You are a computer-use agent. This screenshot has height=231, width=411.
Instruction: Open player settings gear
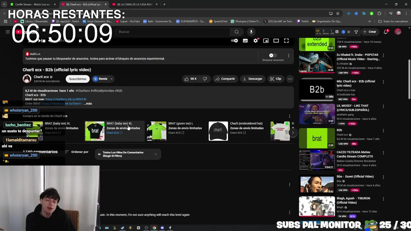256,41
